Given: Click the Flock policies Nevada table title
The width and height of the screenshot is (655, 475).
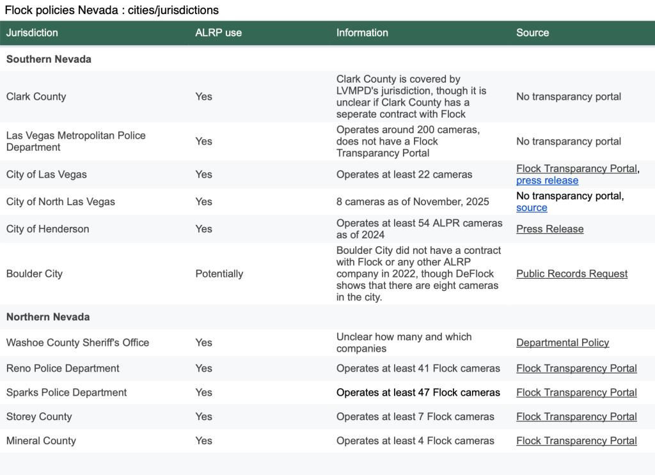Looking at the screenshot, I should tap(111, 10).
